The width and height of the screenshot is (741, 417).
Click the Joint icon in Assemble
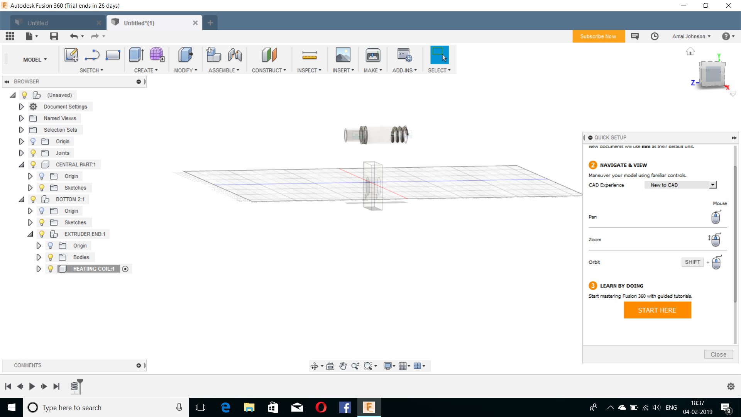tap(235, 55)
